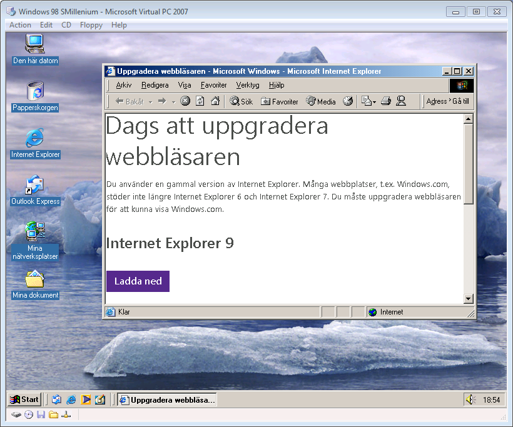Open Virtual PC Edit menu
The image size is (513, 427).
tap(46, 25)
